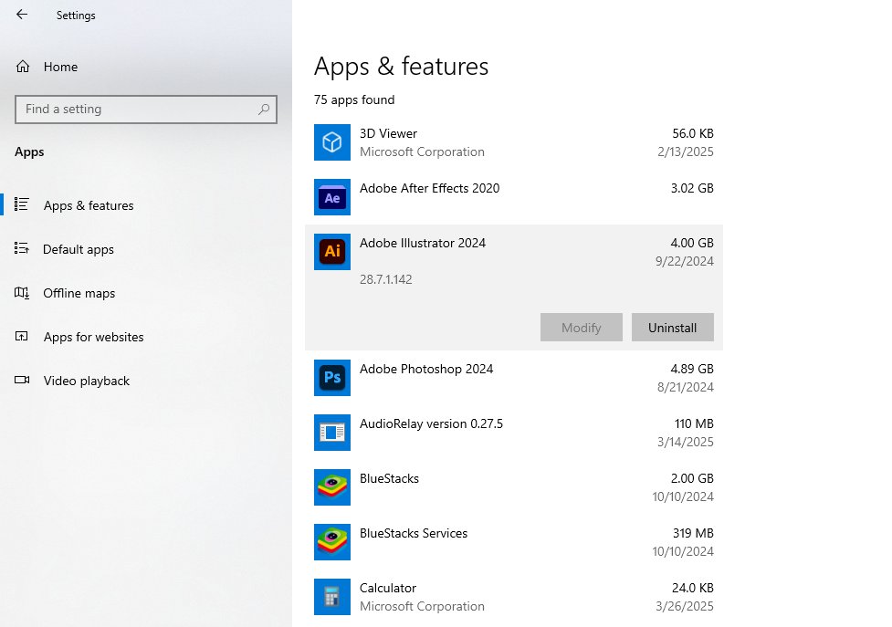Click the Adobe Illustrator Ai icon
This screenshot has width=892, height=627.
(332, 252)
